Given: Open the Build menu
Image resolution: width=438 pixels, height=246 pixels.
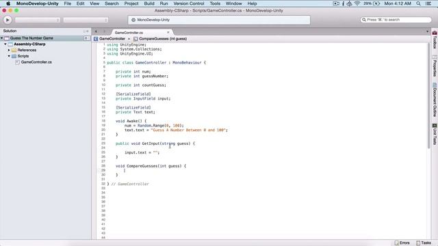Looking at the screenshot, I should tap(149, 3).
